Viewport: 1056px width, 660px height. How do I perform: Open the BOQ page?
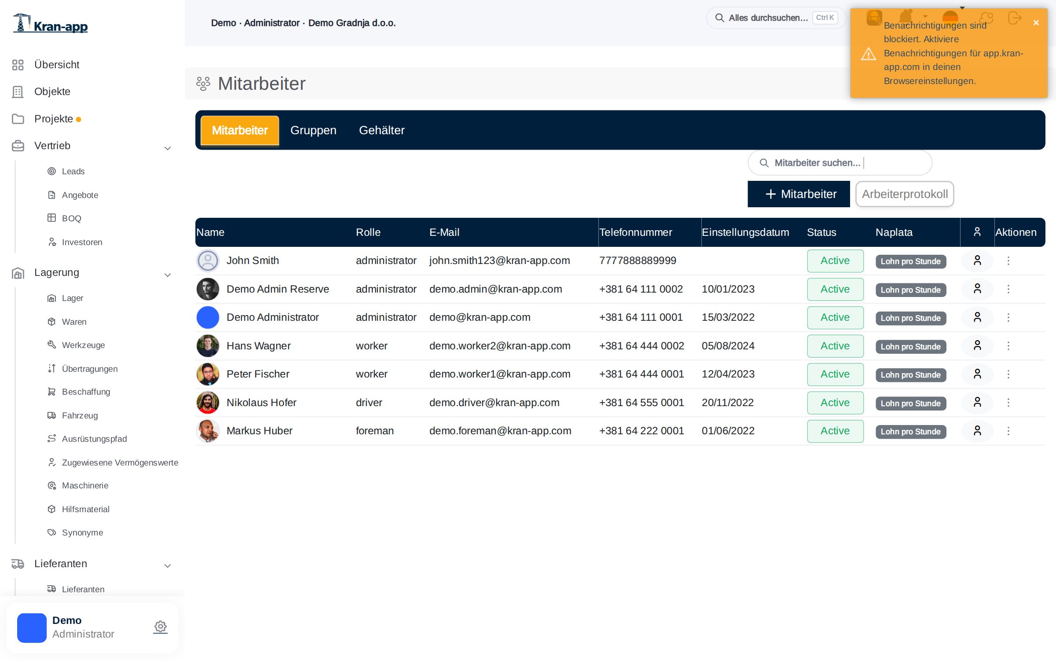[71, 218]
